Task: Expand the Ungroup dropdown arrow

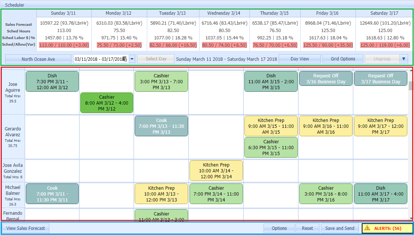Action: point(404,59)
